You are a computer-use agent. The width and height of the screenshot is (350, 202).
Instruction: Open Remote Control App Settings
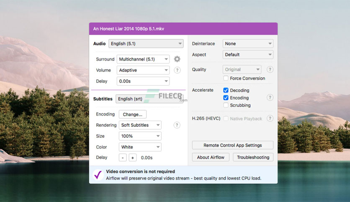coord(233,145)
